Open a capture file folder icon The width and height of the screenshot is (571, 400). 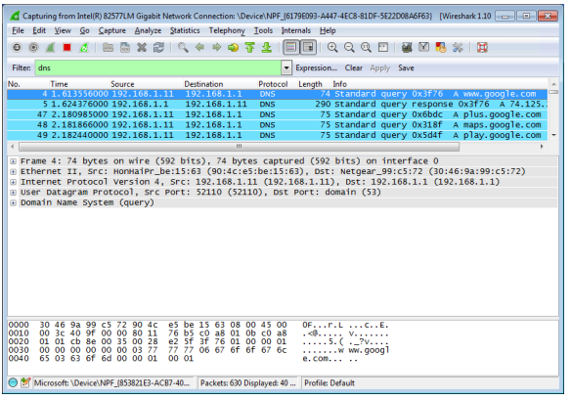tap(108, 48)
